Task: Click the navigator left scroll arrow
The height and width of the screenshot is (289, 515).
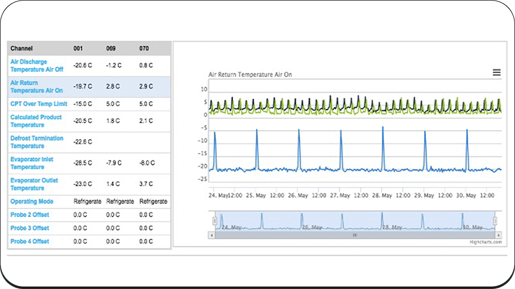Action: tap(211, 235)
